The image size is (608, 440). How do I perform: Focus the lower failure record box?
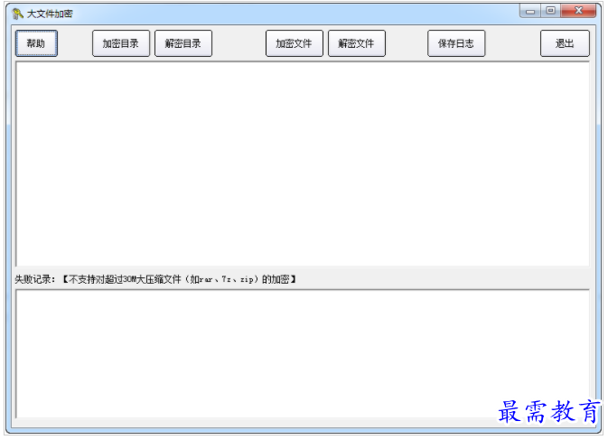[303, 353]
